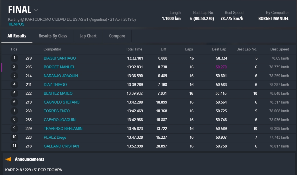Open BENITEZ MATEO competitor page
Image resolution: width=297 pixels, height=175 pixels.
point(58,93)
